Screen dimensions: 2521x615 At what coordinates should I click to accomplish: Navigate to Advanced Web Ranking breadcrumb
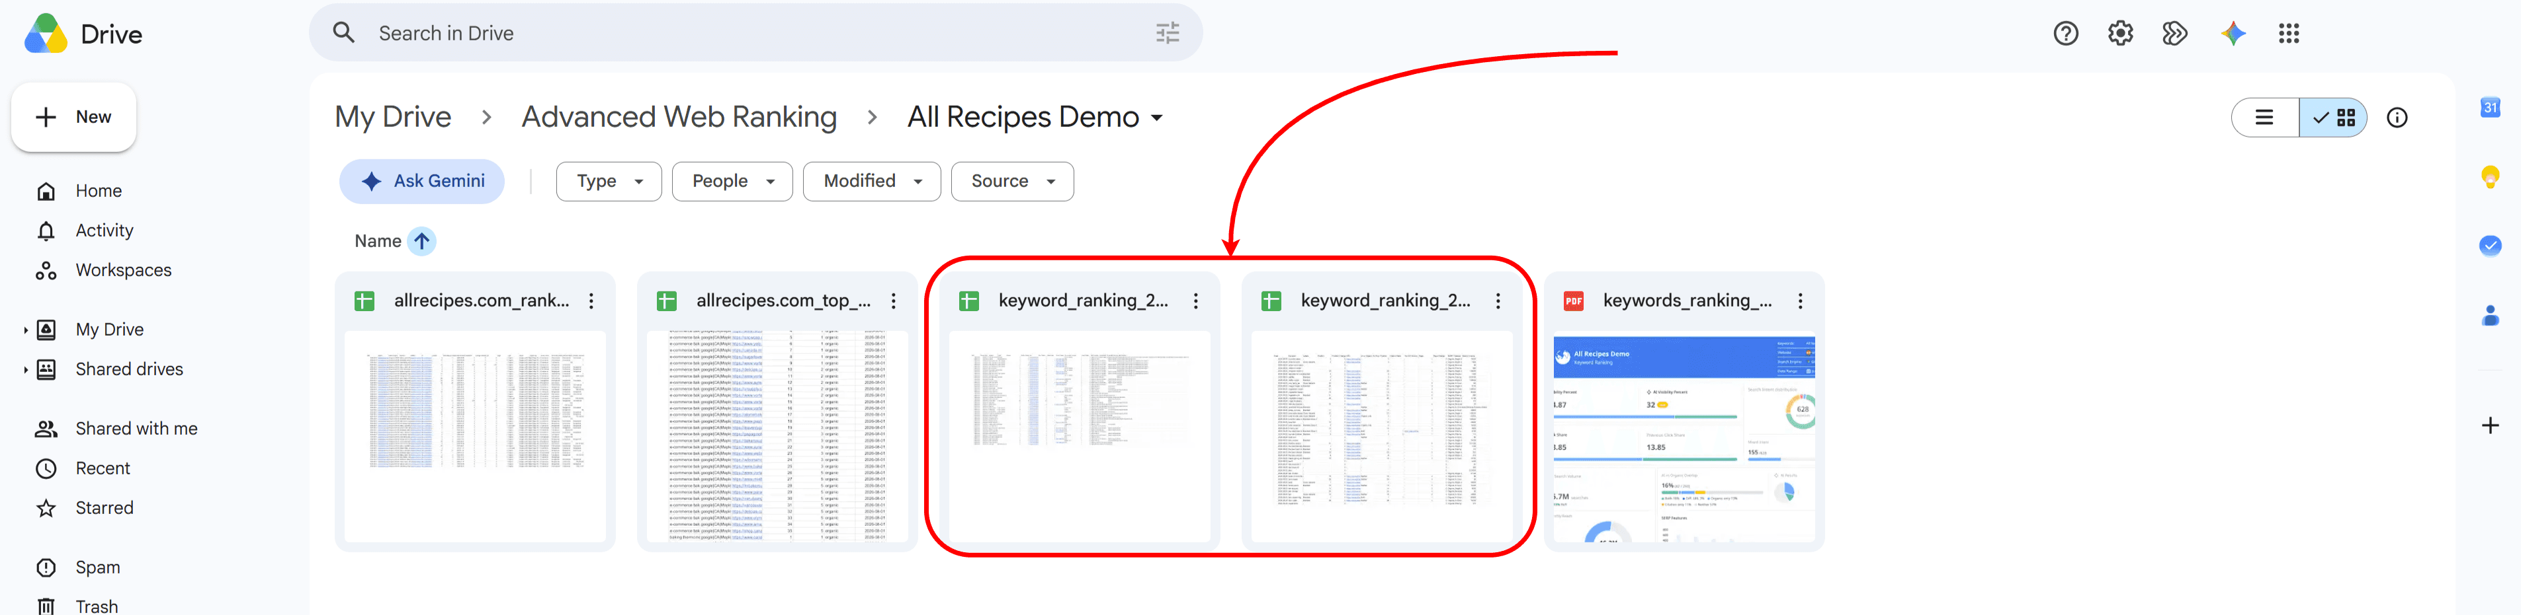tap(679, 118)
